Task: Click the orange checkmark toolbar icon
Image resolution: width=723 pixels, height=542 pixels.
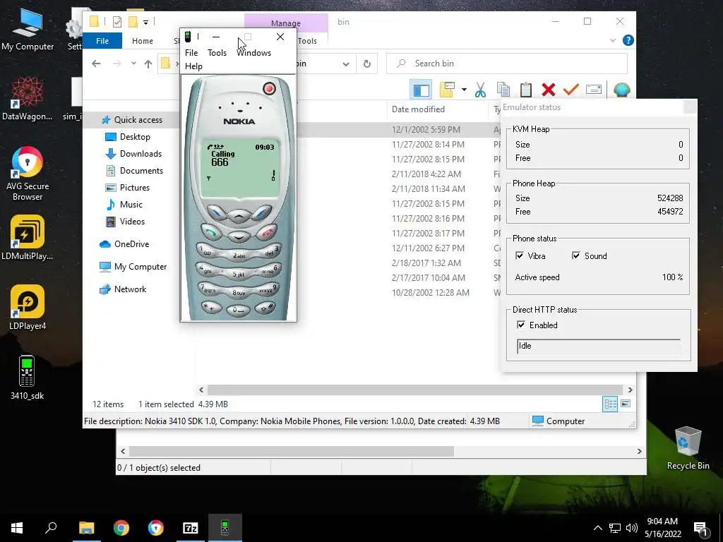Action: (x=570, y=89)
